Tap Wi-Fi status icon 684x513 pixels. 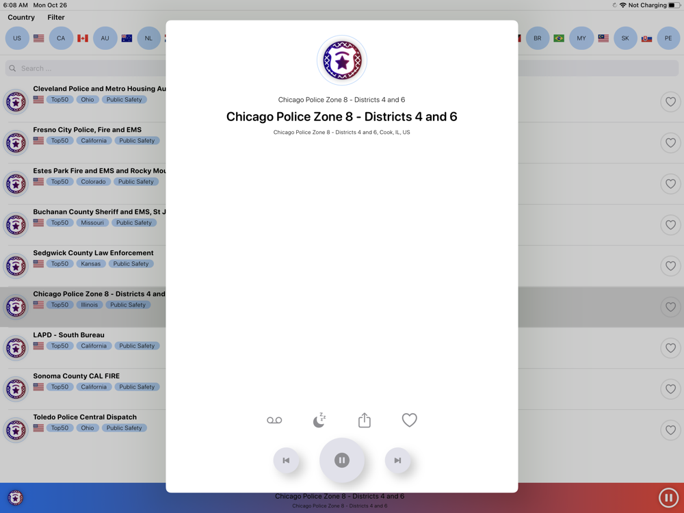click(x=623, y=5)
